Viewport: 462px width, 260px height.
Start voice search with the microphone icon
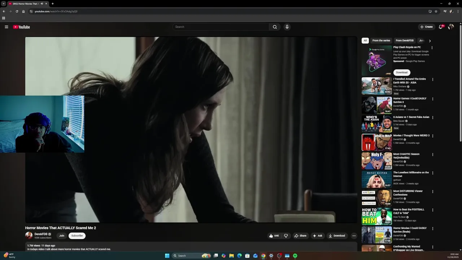click(287, 27)
